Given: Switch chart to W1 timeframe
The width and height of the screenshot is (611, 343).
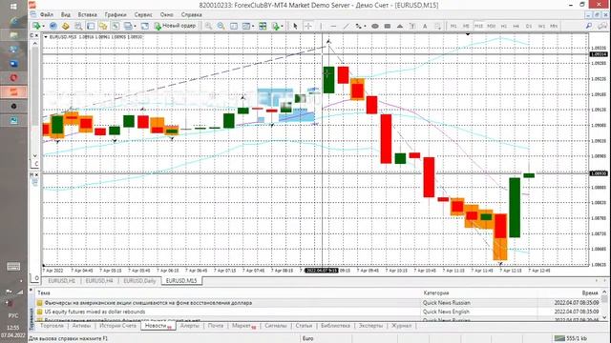Looking at the screenshot, I should [541, 26].
